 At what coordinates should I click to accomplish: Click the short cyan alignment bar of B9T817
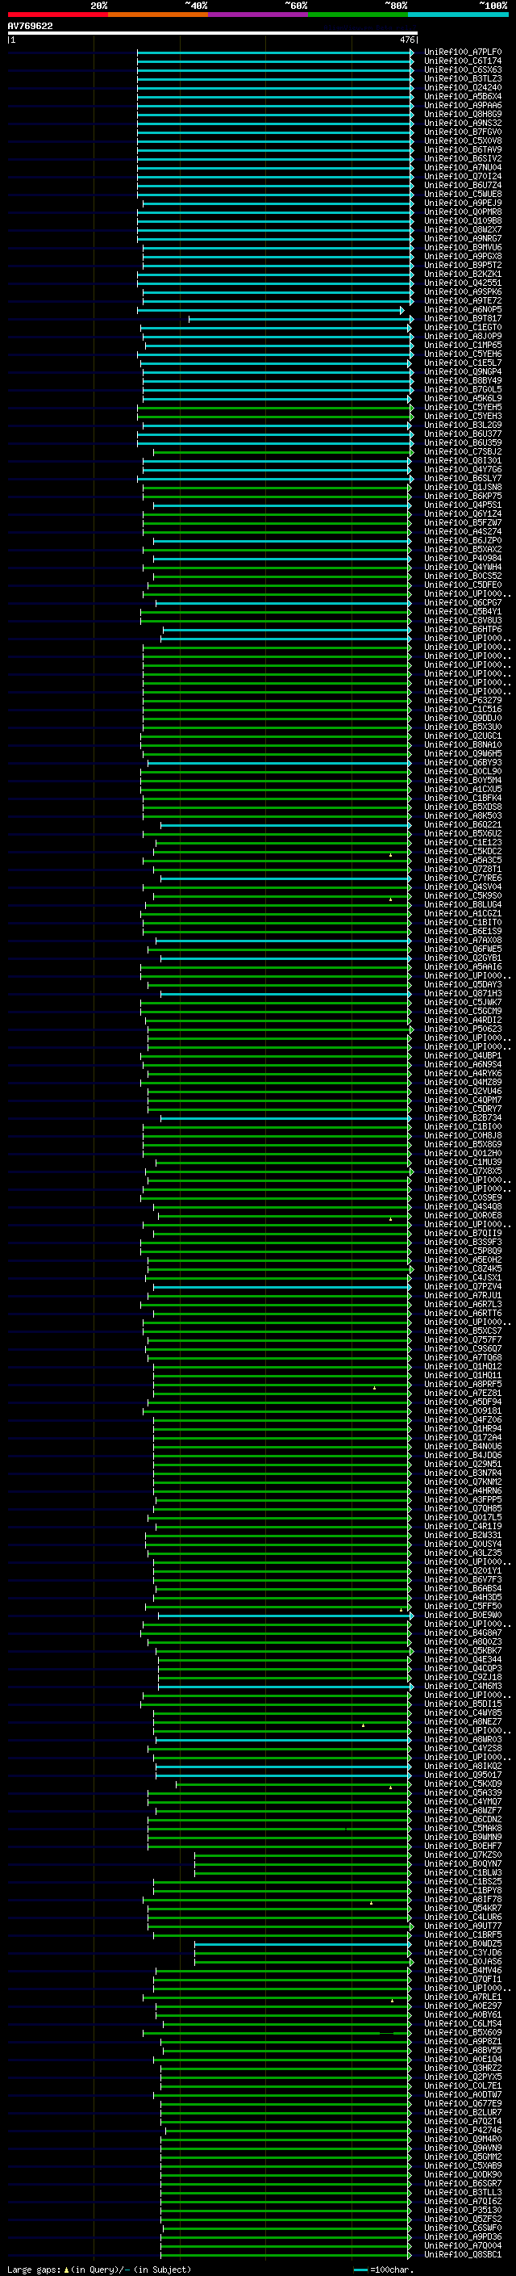301,319
